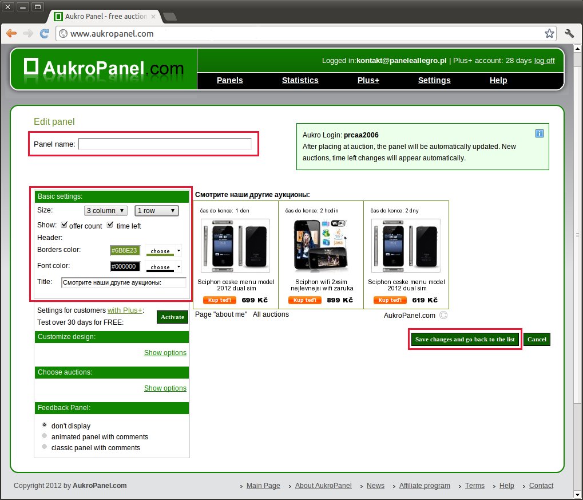583x500 pixels.
Task: Open a new browser tab
Action: click(x=169, y=17)
